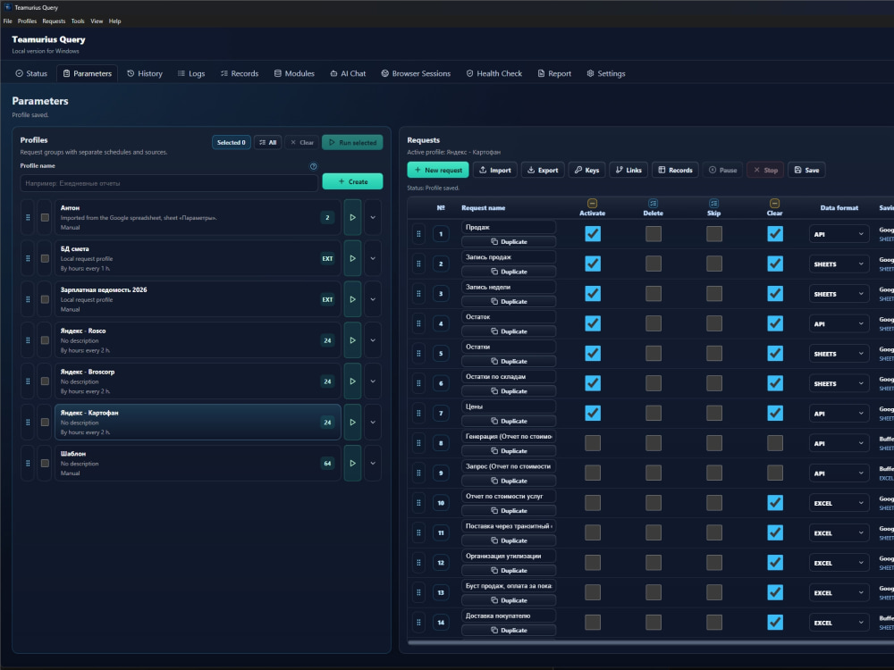Viewport: 894px width, 670px height.
Task: Open the Browser Sessions tab
Action: click(x=416, y=73)
